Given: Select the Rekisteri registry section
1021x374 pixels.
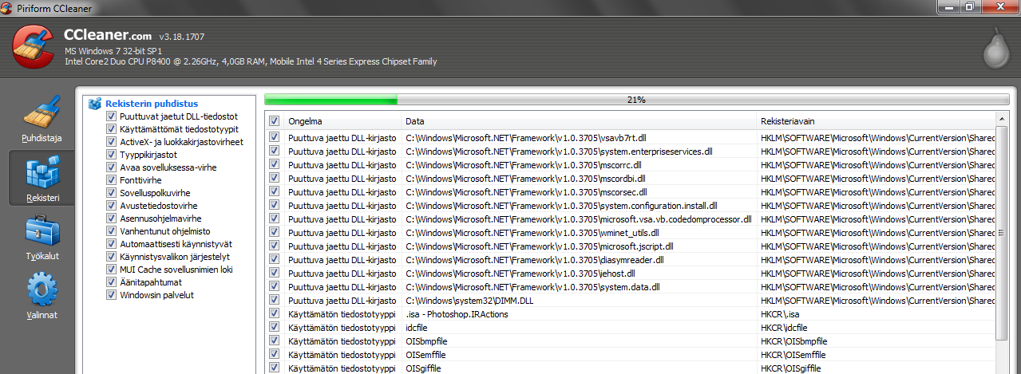Looking at the screenshot, I should pos(42,177).
